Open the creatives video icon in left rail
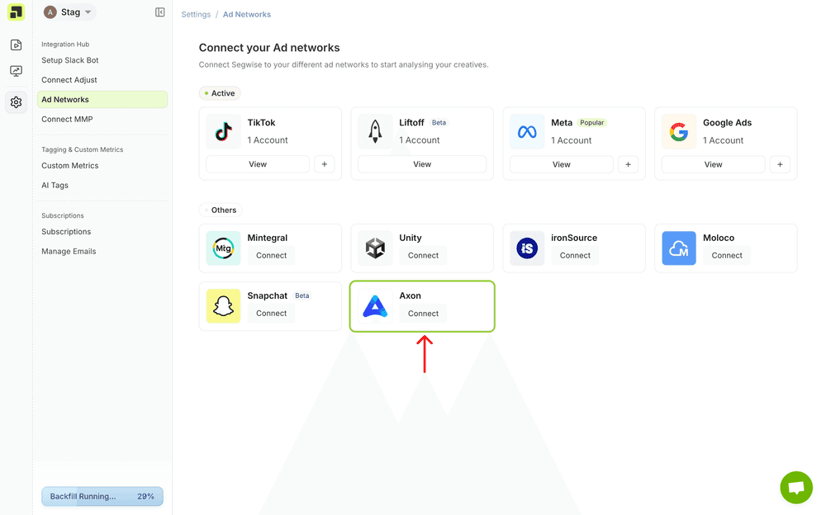 click(16, 45)
